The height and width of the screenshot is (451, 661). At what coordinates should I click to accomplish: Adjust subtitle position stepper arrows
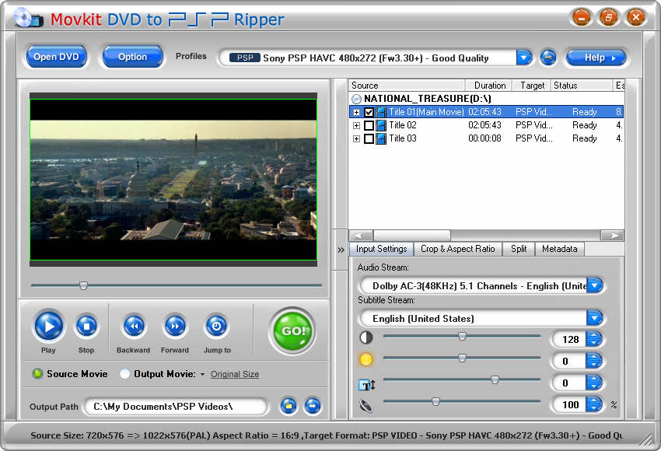click(x=594, y=383)
